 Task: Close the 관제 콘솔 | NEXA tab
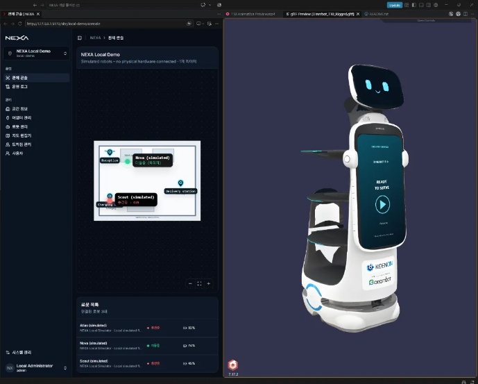pos(38,14)
